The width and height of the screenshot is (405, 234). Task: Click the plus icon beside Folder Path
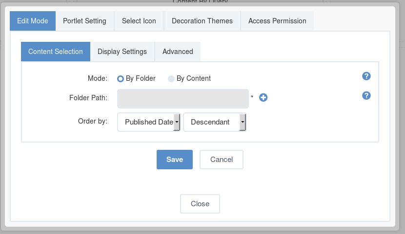[x=263, y=98]
